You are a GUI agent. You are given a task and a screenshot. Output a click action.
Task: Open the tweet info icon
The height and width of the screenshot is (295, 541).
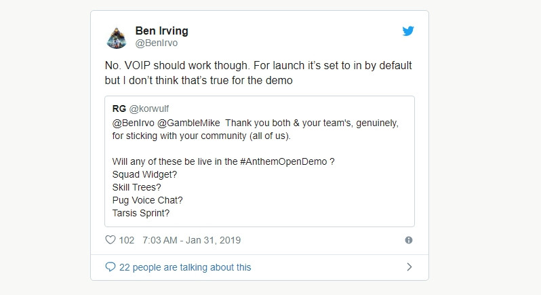(x=409, y=240)
